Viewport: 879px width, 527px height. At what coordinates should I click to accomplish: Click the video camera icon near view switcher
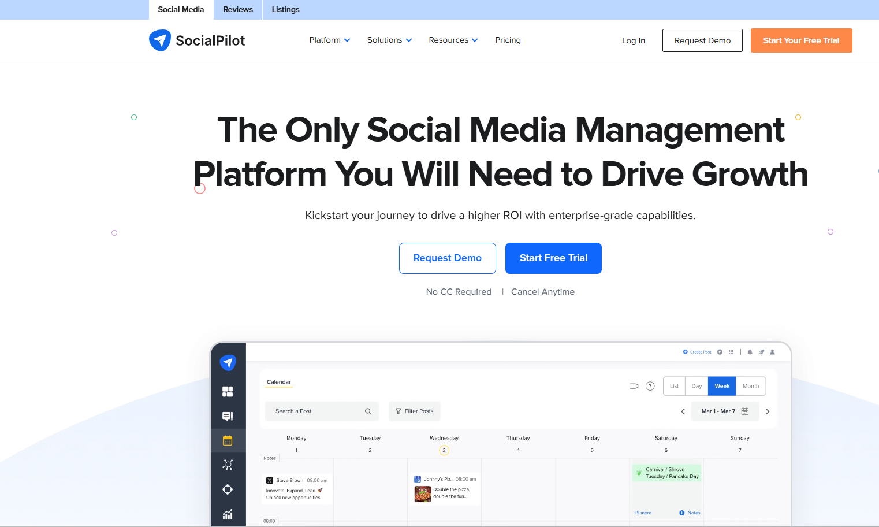pos(634,386)
